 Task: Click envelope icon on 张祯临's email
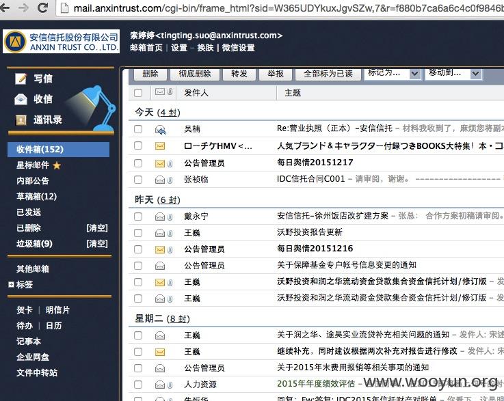[160, 180]
